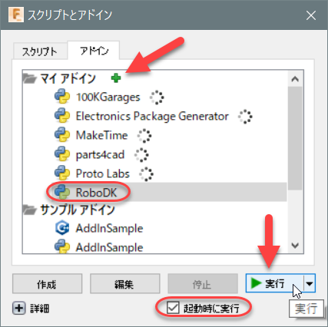Click the 作成 button

(47, 284)
